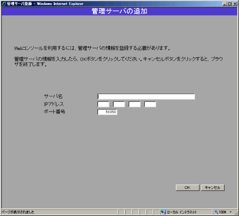The image size is (239, 216).
Task: Click the キャンセル button
Action: pyautogui.click(x=212, y=188)
